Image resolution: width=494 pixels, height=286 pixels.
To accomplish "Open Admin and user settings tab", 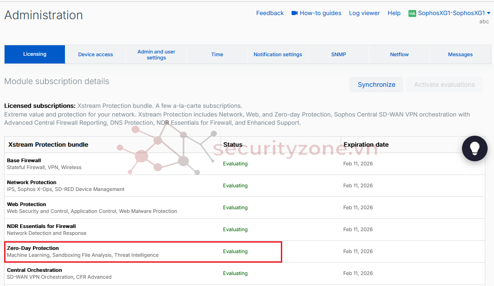I will tap(156, 54).
